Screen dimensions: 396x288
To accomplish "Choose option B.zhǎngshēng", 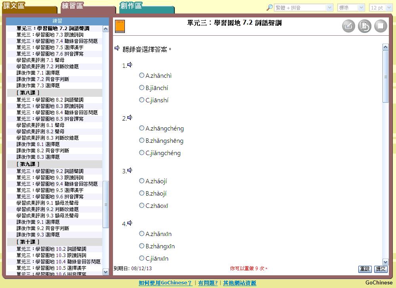I will point(142,140).
